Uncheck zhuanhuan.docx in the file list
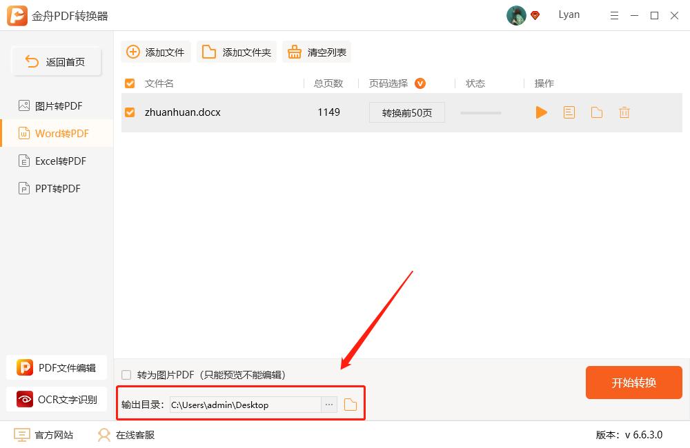This screenshot has width=690, height=448. point(129,112)
